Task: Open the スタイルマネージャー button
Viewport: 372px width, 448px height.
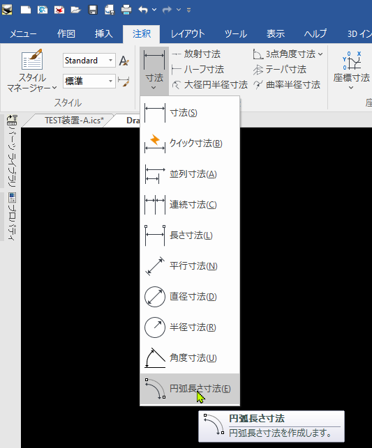Action: [x=32, y=71]
